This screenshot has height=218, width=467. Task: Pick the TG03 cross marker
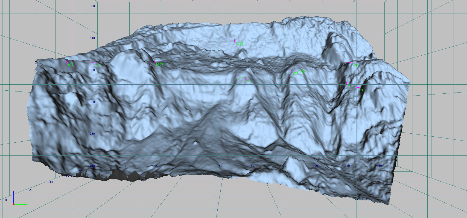pos(155,62)
